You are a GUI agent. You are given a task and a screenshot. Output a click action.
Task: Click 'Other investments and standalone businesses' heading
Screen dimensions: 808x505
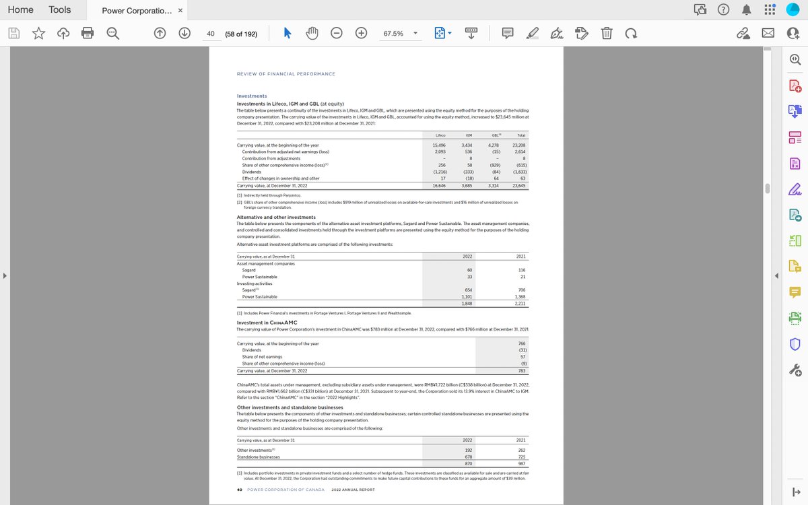[290, 407]
